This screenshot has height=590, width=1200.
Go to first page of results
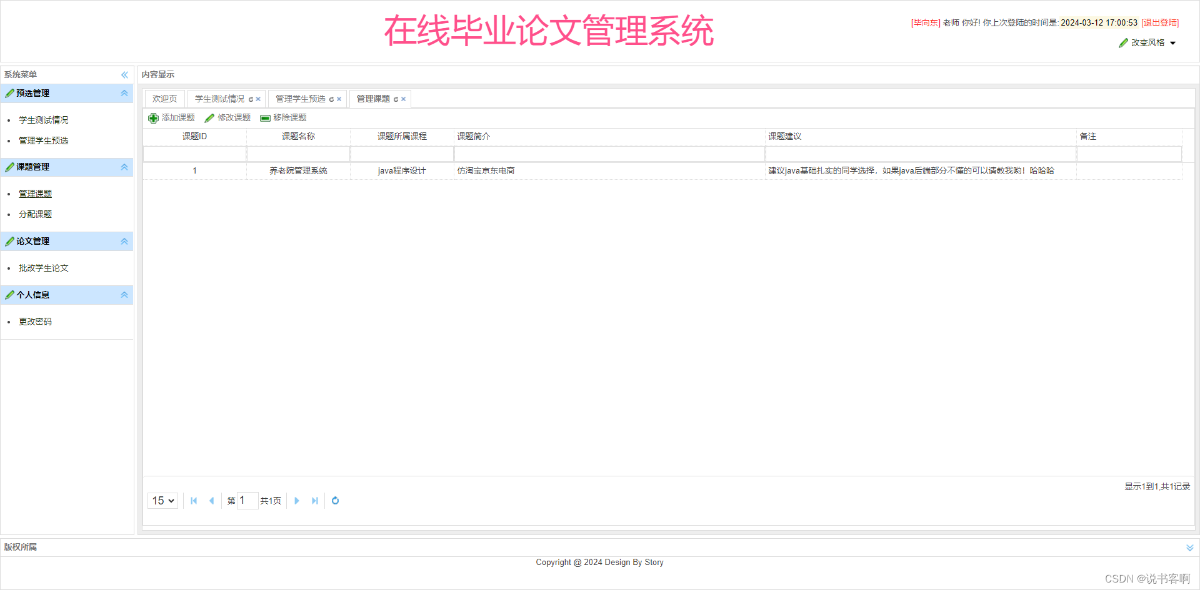tap(194, 501)
